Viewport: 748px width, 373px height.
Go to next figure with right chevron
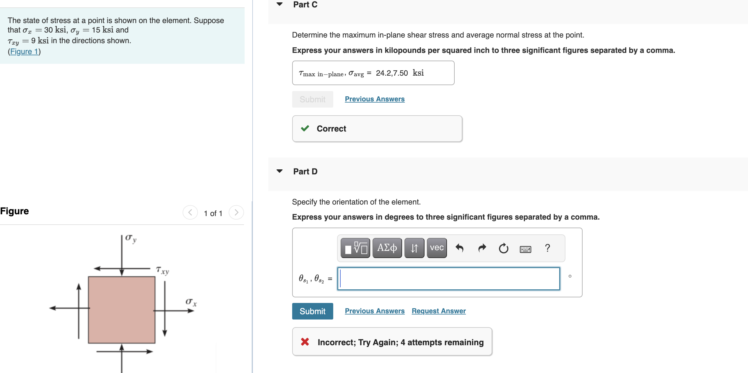(x=236, y=212)
